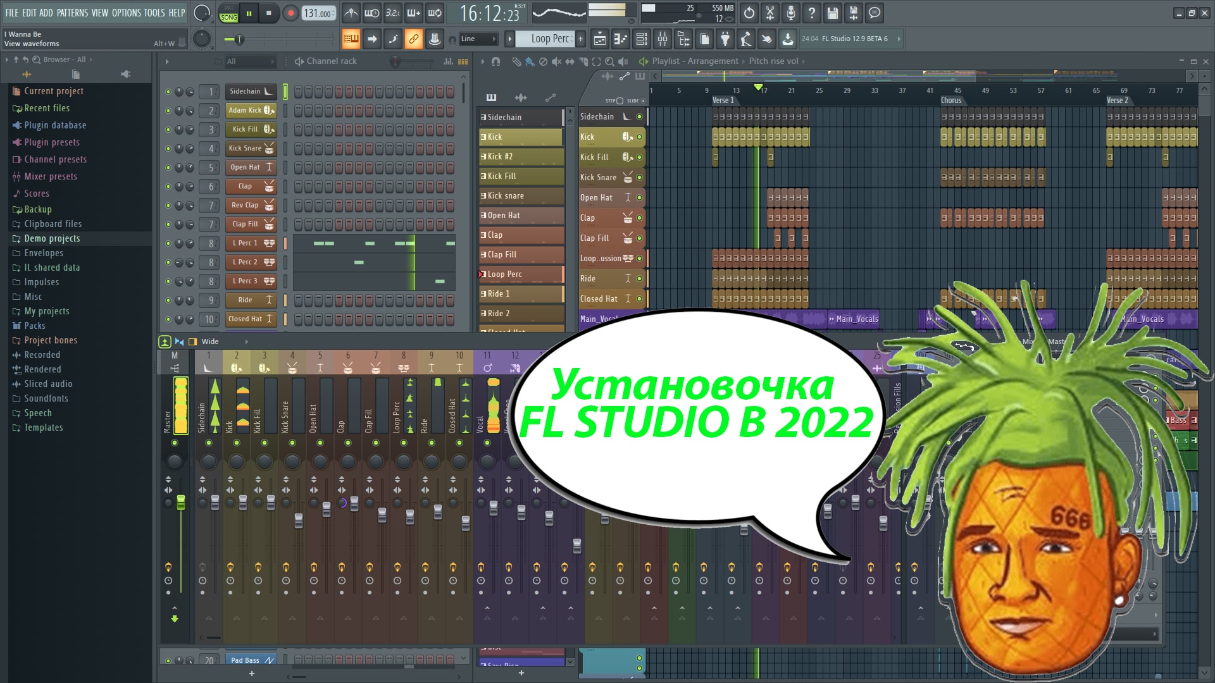
Task: Drag the BPM value field at 131.000
Action: pos(320,13)
